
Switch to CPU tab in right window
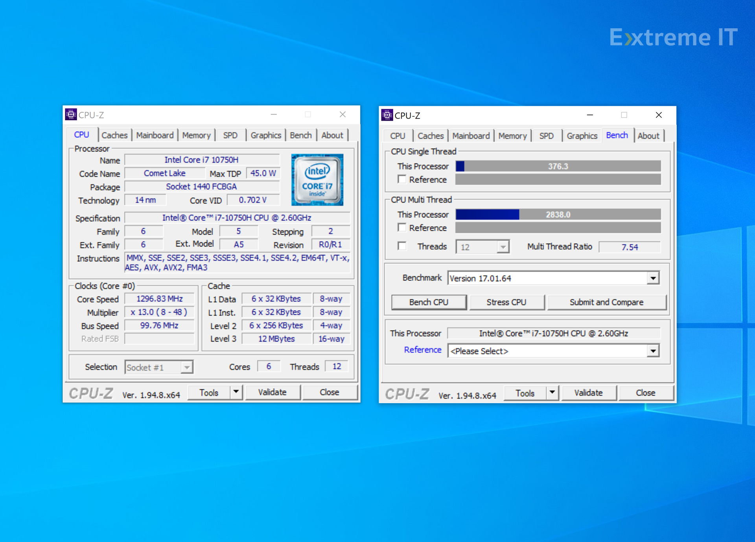[398, 136]
